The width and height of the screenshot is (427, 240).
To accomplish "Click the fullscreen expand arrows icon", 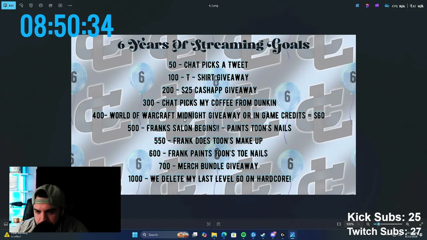I will [421, 224].
